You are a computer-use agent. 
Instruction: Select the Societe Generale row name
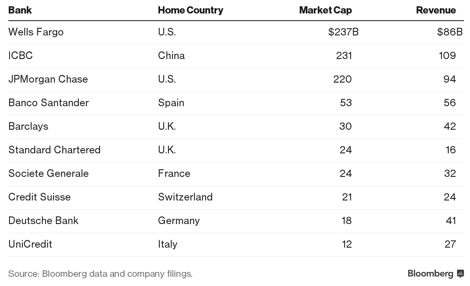(48, 173)
